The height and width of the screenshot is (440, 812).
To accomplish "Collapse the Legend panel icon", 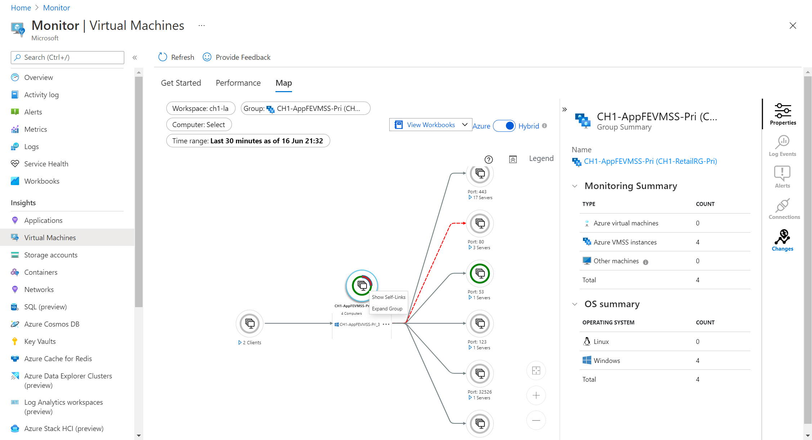I will (x=513, y=159).
